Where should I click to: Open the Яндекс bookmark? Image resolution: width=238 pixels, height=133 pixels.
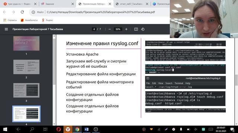48,20
